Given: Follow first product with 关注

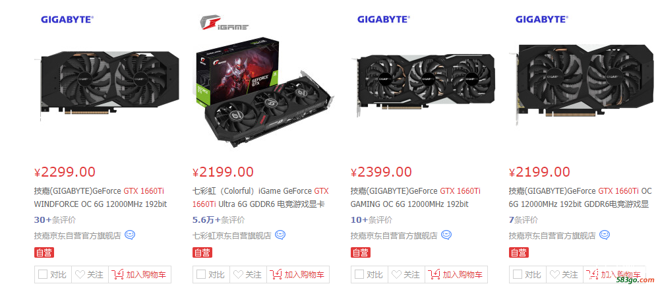Looking at the screenshot, I should tap(90, 274).
